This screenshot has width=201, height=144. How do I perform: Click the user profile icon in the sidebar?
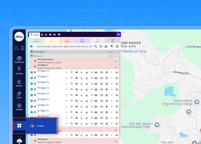pyautogui.click(x=17, y=48)
